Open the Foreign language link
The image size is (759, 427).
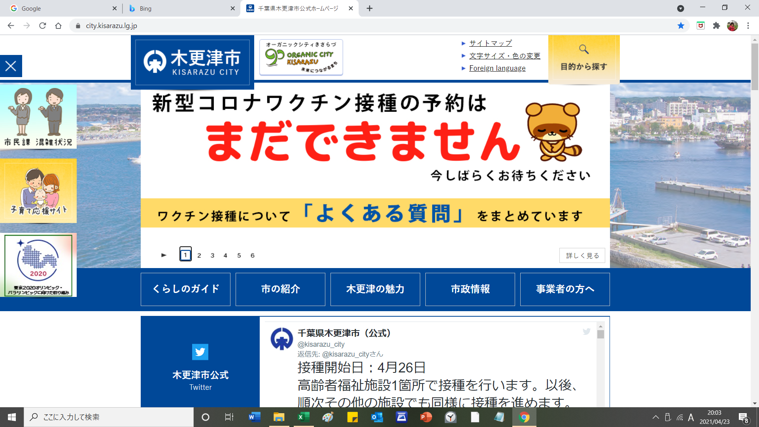497,68
